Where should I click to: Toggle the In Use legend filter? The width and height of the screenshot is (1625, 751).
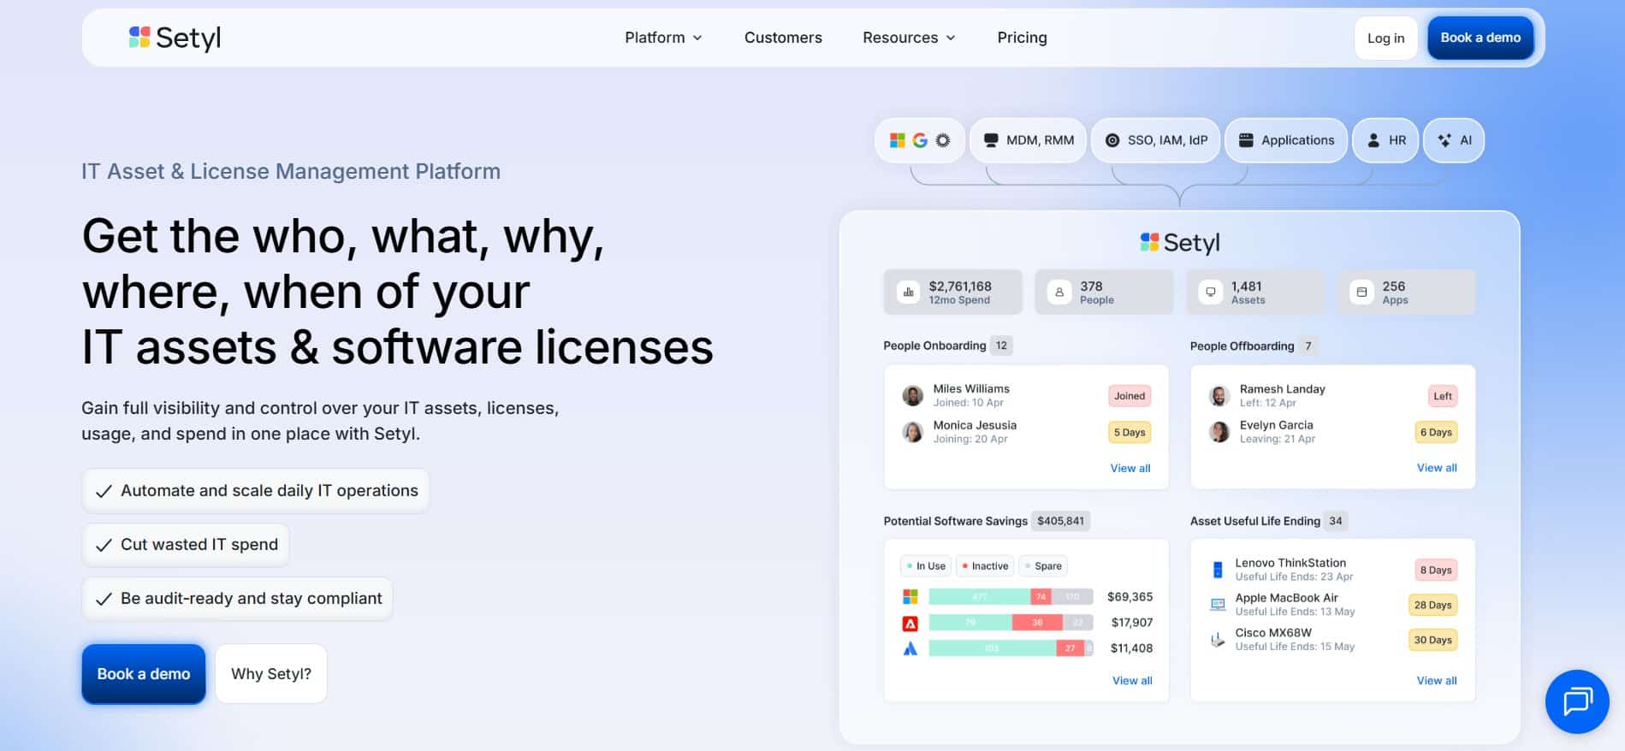[x=926, y=566]
